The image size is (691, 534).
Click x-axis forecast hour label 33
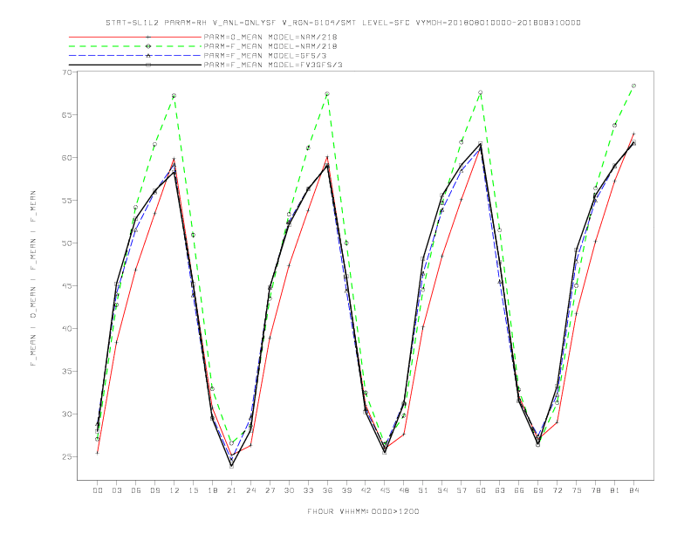point(308,490)
